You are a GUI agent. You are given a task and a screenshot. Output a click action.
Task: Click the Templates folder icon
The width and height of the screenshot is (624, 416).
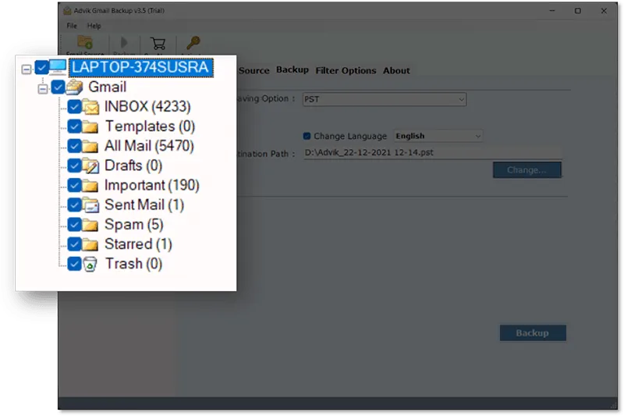pyautogui.click(x=90, y=126)
